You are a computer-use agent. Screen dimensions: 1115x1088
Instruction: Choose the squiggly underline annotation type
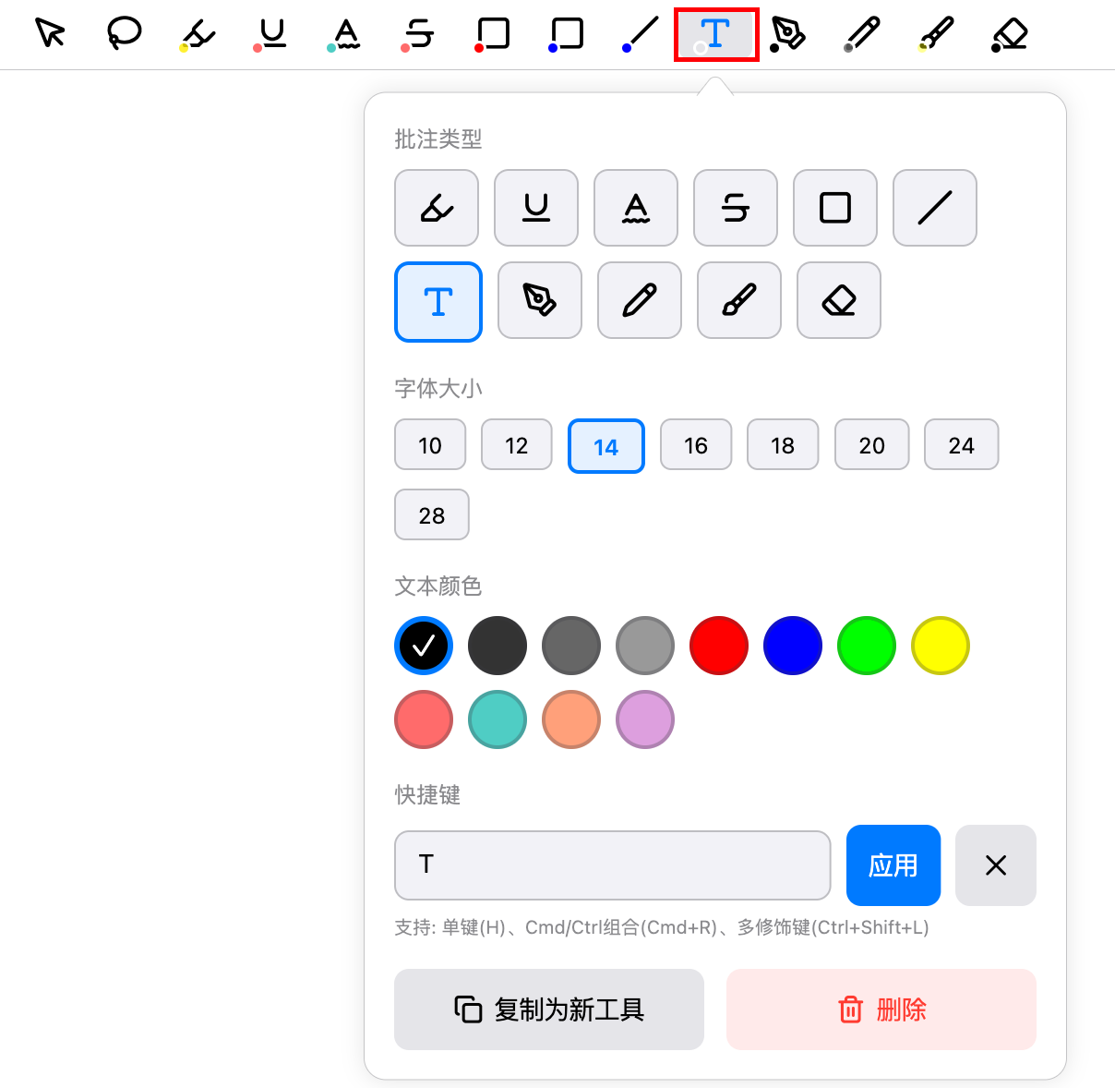(x=635, y=208)
